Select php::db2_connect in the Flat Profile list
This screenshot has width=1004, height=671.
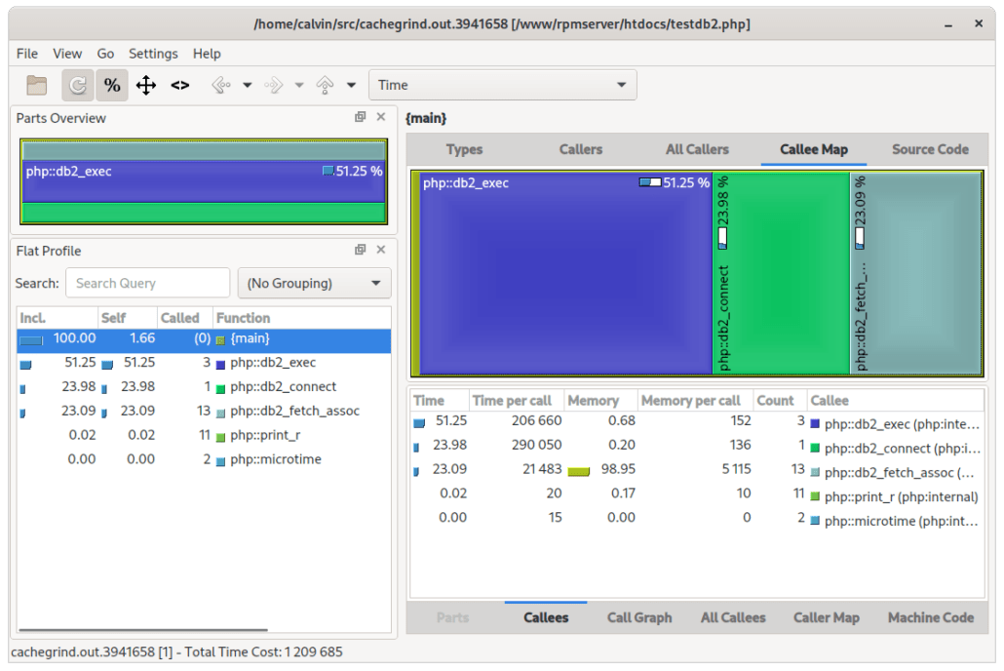[x=283, y=386]
